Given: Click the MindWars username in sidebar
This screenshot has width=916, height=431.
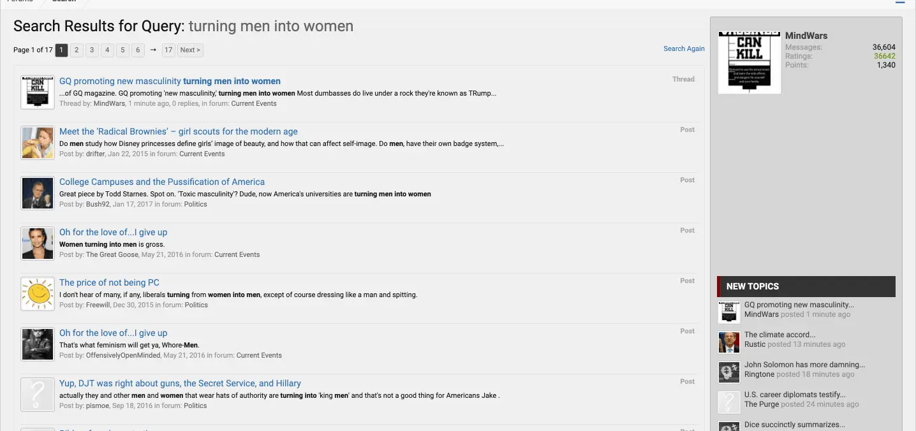Looking at the screenshot, I should click(806, 36).
